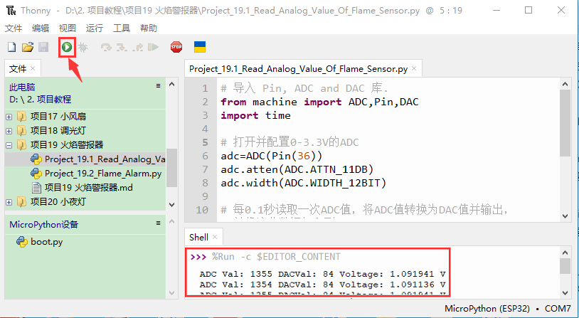Image resolution: width=579 pixels, height=318 pixels.
Task: Click the Ukraine flag icon in toolbar
Action: pos(201,48)
